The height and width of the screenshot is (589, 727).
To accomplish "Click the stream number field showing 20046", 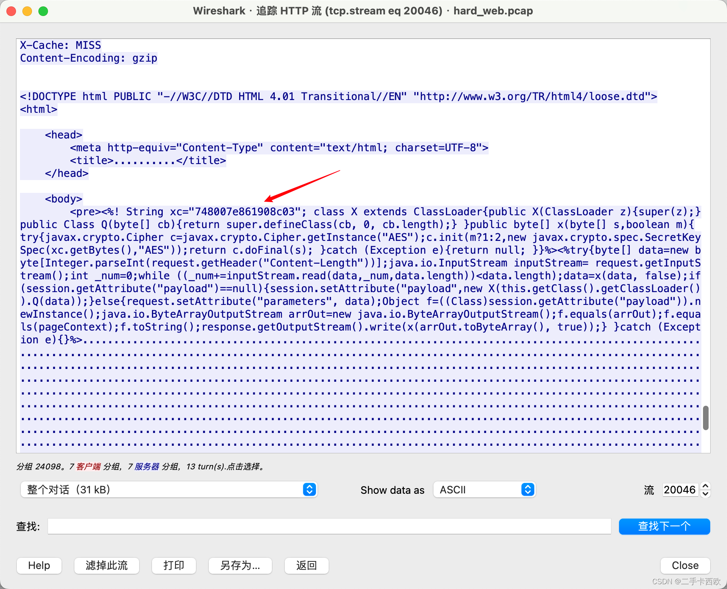I will (680, 489).
